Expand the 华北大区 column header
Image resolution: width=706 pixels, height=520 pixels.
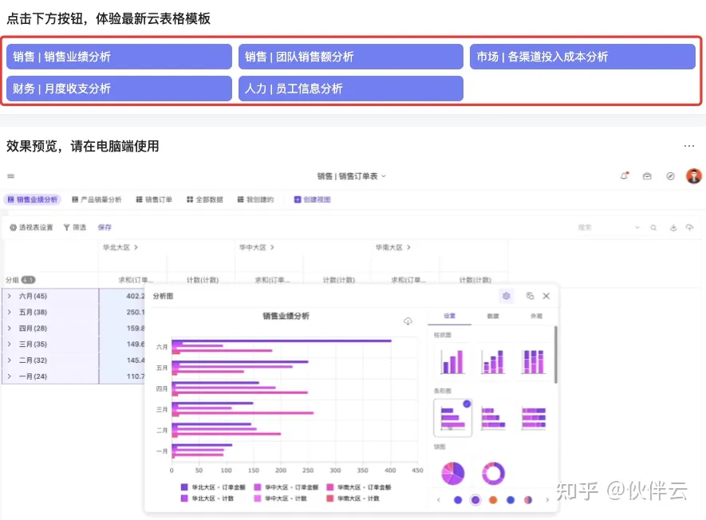click(x=136, y=248)
